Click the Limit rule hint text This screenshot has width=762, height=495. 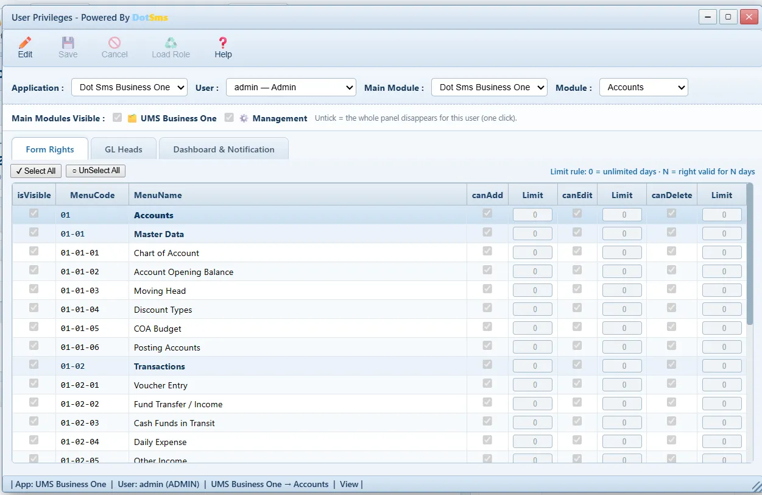[x=652, y=172]
